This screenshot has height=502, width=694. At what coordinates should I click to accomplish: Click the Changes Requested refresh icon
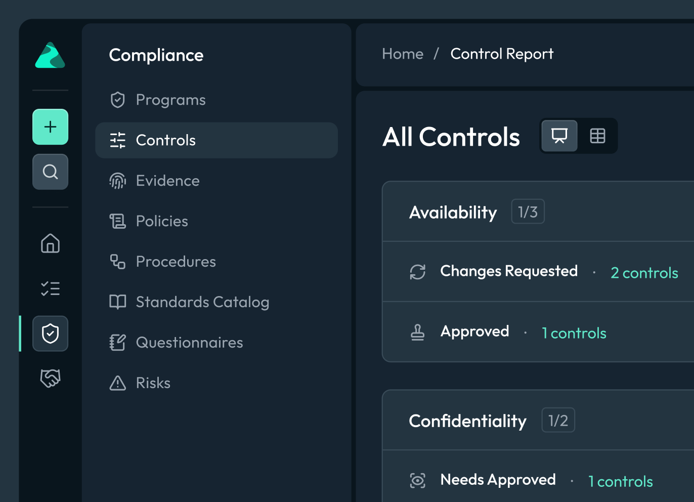(x=418, y=272)
